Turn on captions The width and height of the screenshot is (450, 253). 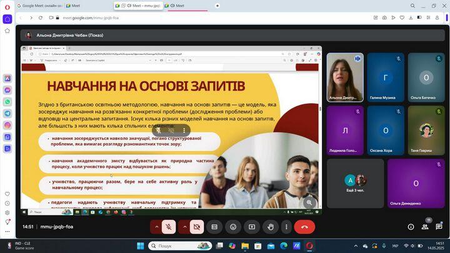[214, 227]
